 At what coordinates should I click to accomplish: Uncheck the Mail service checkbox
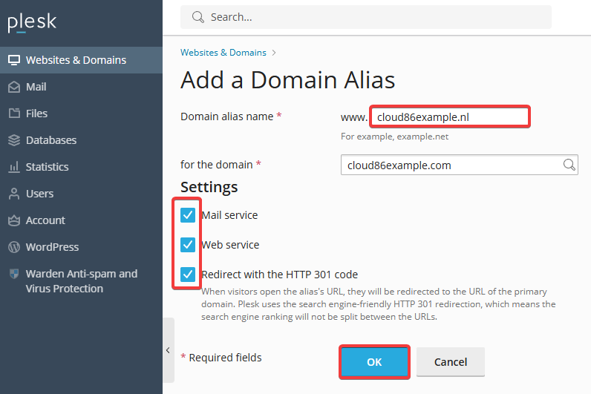click(188, 215)
